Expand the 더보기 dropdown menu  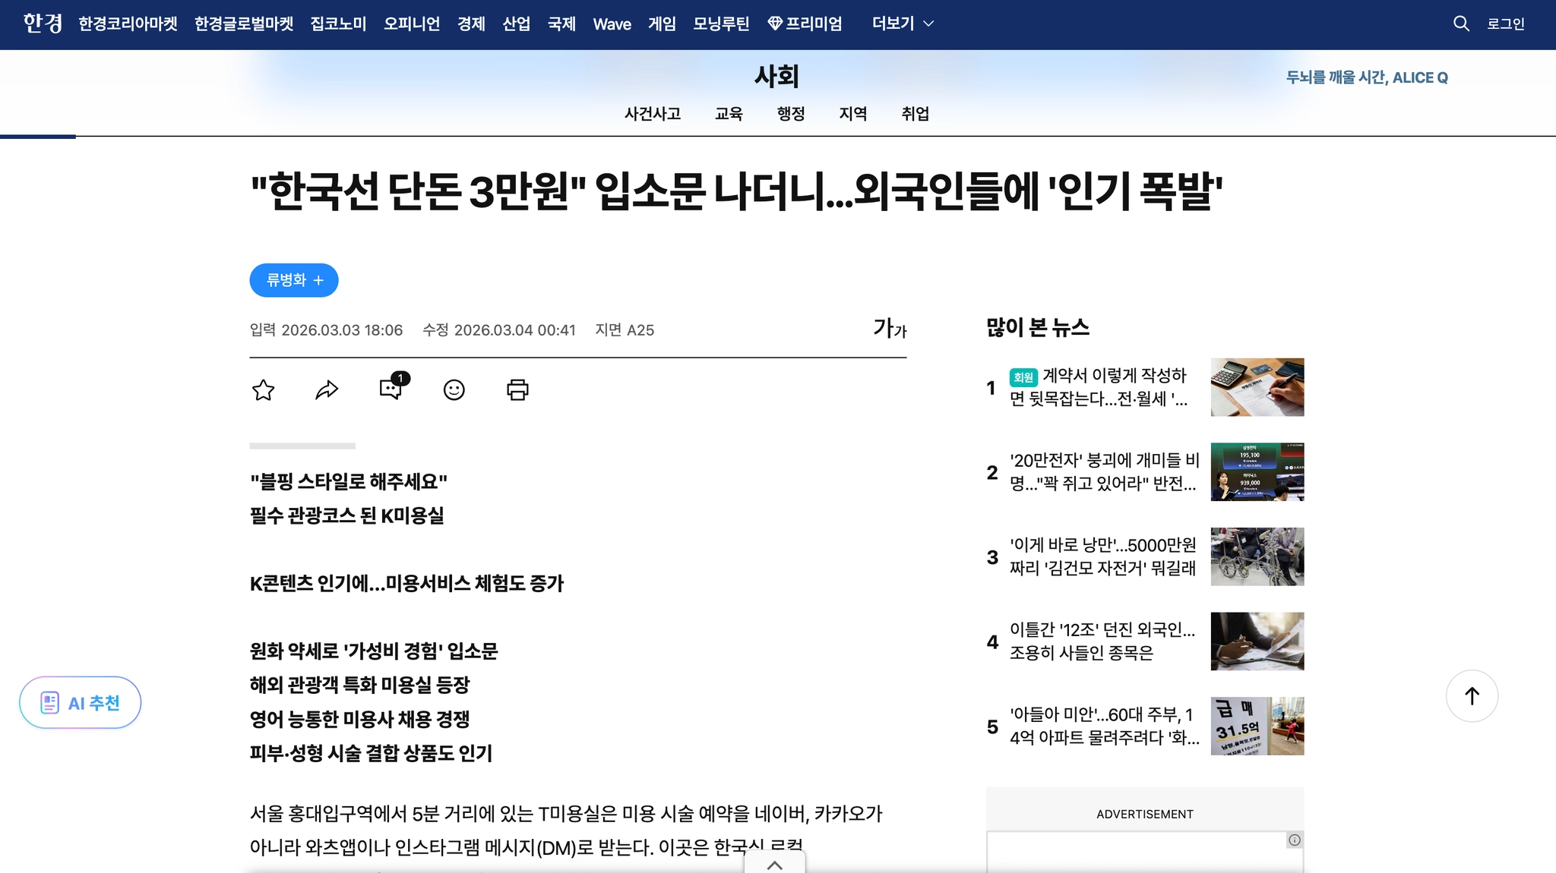pyautogui.click(x=903, y=24)
